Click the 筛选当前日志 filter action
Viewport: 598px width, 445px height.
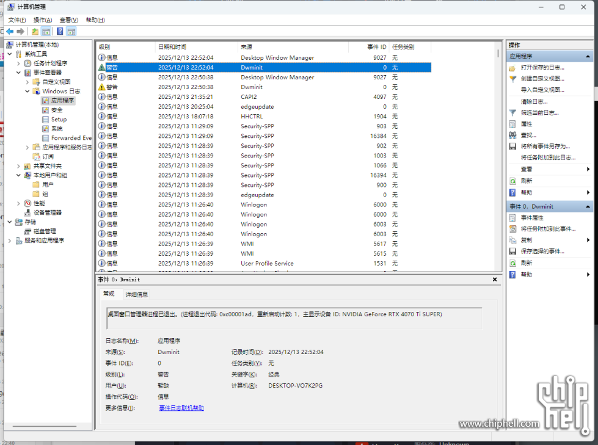point(539,113)
